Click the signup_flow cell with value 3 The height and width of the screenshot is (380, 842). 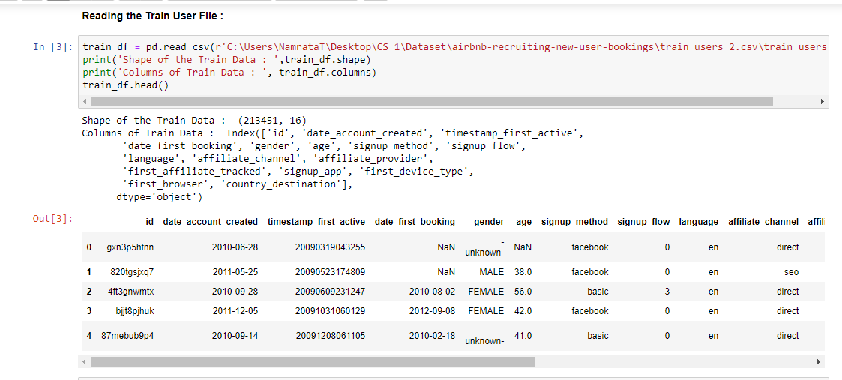(667, 292)
